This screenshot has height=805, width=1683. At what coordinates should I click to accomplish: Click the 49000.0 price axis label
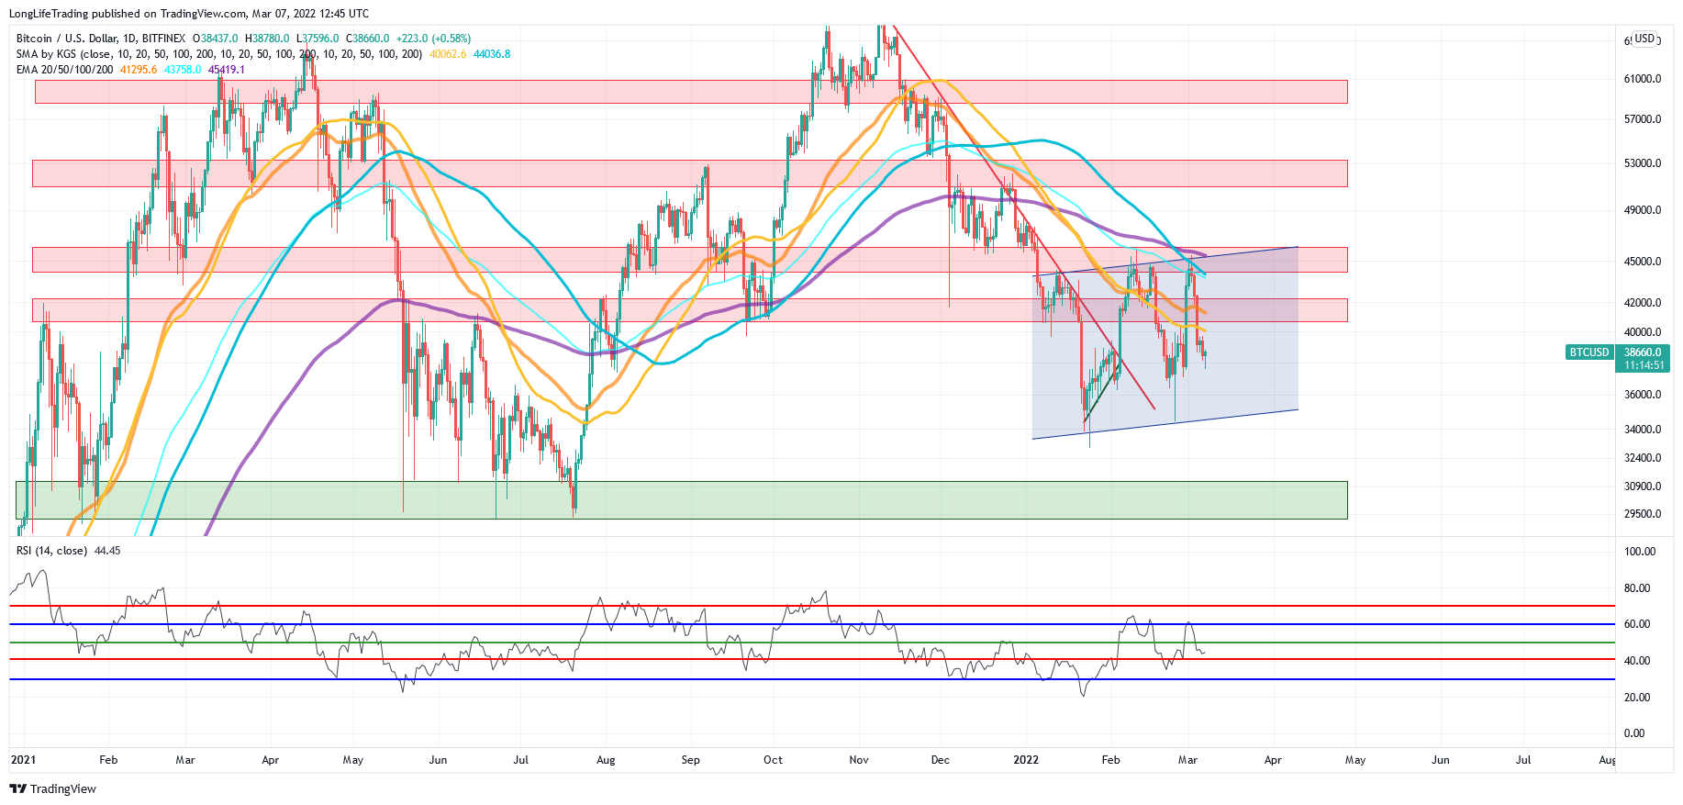[x=1643, y=210]
